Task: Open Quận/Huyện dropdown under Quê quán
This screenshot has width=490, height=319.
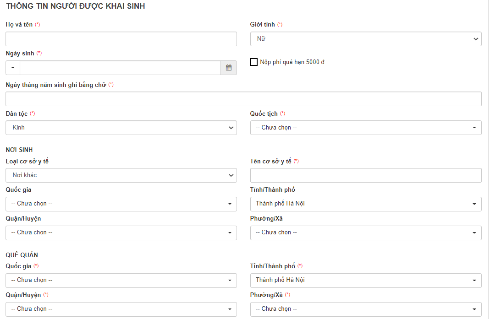Action: 121,309
